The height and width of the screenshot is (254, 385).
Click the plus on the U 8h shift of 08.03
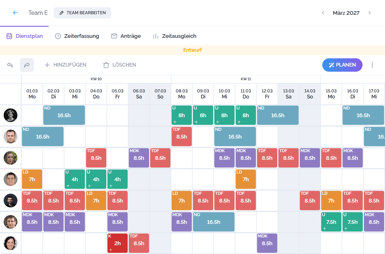click(x=174, y=122)
